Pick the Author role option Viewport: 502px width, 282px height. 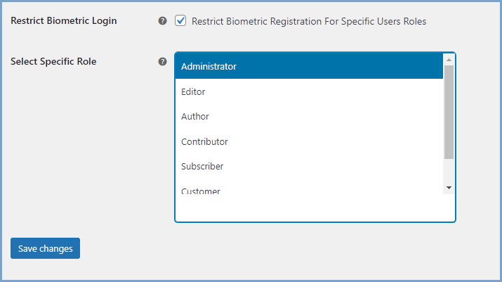coord(195,117)
